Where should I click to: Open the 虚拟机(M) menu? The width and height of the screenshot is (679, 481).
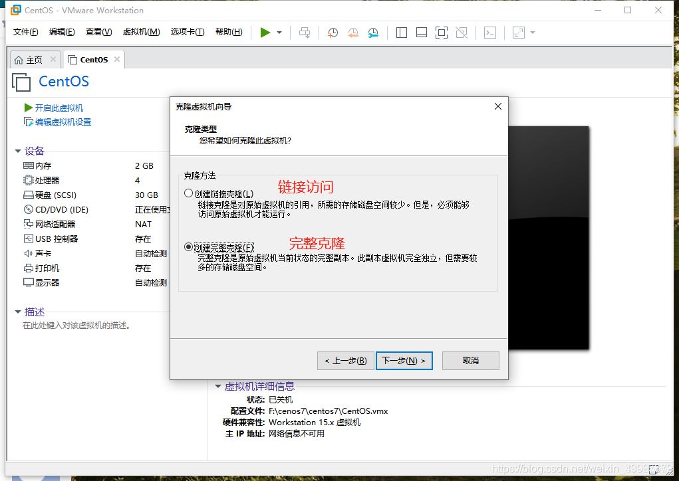(x=141, y=31)
